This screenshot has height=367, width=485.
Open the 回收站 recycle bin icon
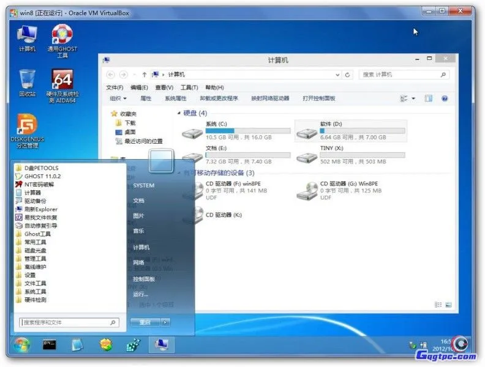pos(27,83)
